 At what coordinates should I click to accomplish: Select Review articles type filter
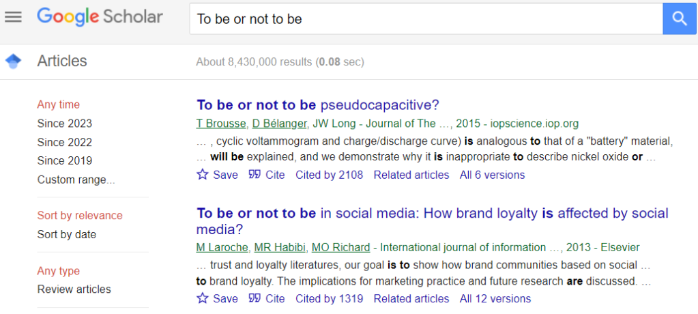74,289
